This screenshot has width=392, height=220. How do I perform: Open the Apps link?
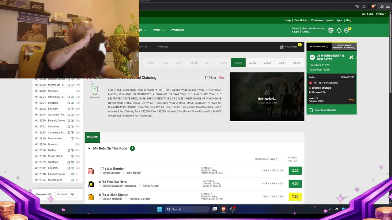(x=340, y=20)
